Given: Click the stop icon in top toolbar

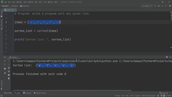Looking at the screenshot, I should click(166, 6).
